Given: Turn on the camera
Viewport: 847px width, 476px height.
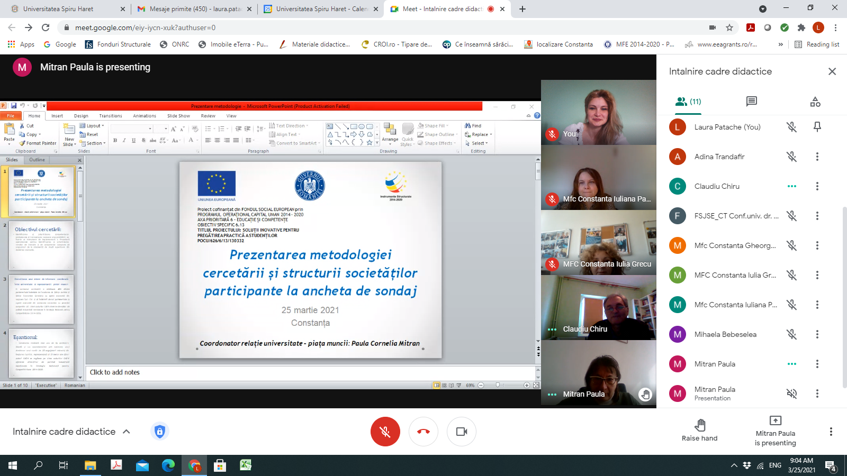Looking at the screenshot, I should 462,432.
